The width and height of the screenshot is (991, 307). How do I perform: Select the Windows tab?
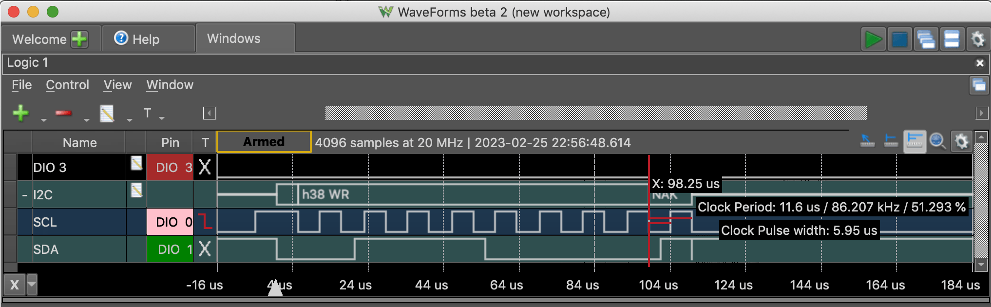[x=245, y=38]
